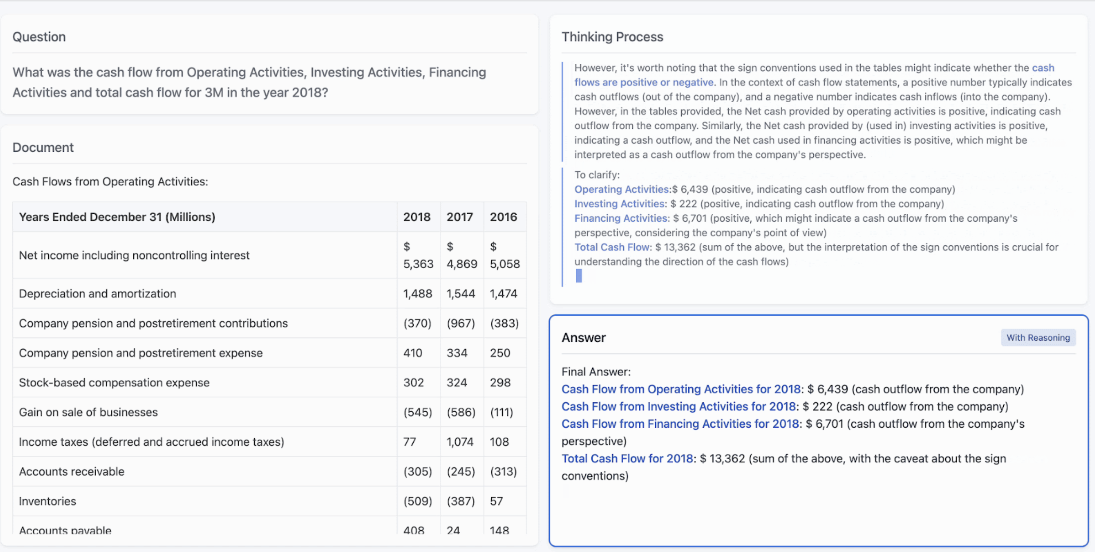Viewport: 1095px width, 552px height.
Task: Click 'Cash Flow from Investing Activities for 2018' answer link
Action: 678,406
